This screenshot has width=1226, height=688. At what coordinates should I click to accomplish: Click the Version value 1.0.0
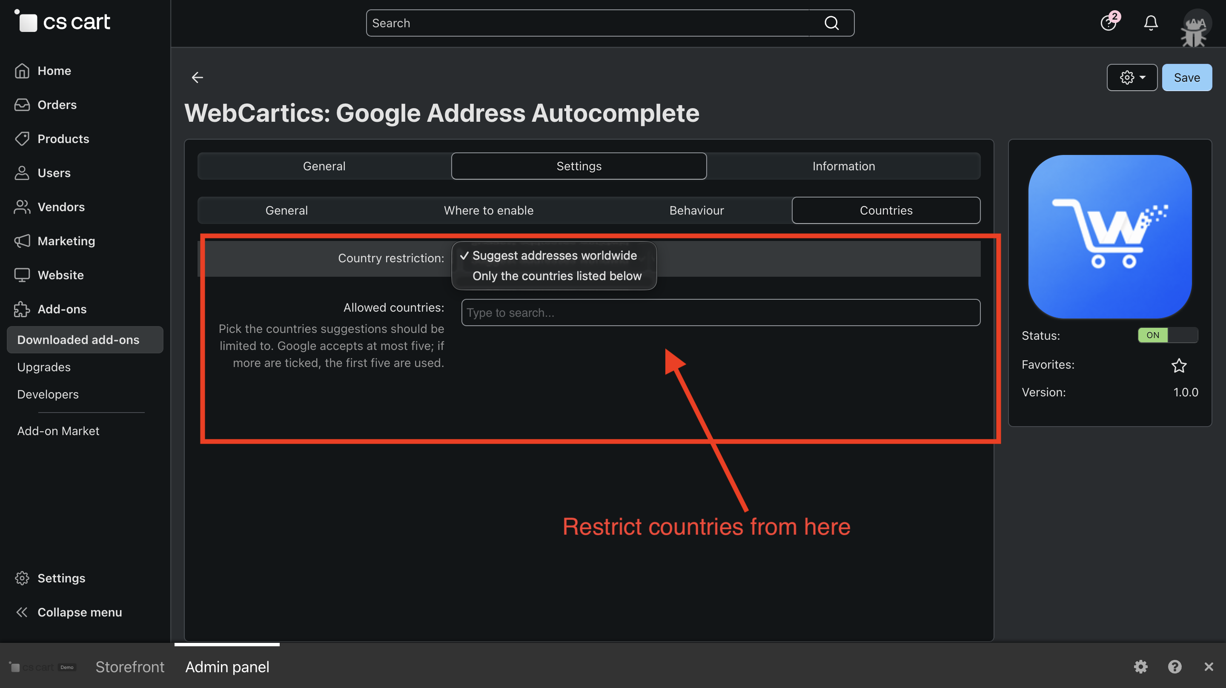click(x=1185, y=392)
